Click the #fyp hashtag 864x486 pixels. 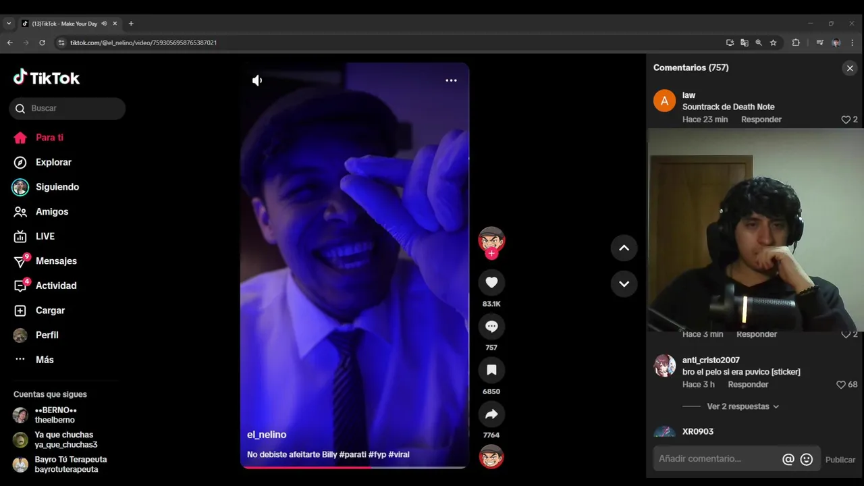pos(377,454)
